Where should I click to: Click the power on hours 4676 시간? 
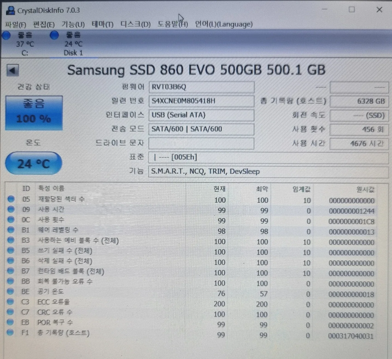click(x=359, y=144)
